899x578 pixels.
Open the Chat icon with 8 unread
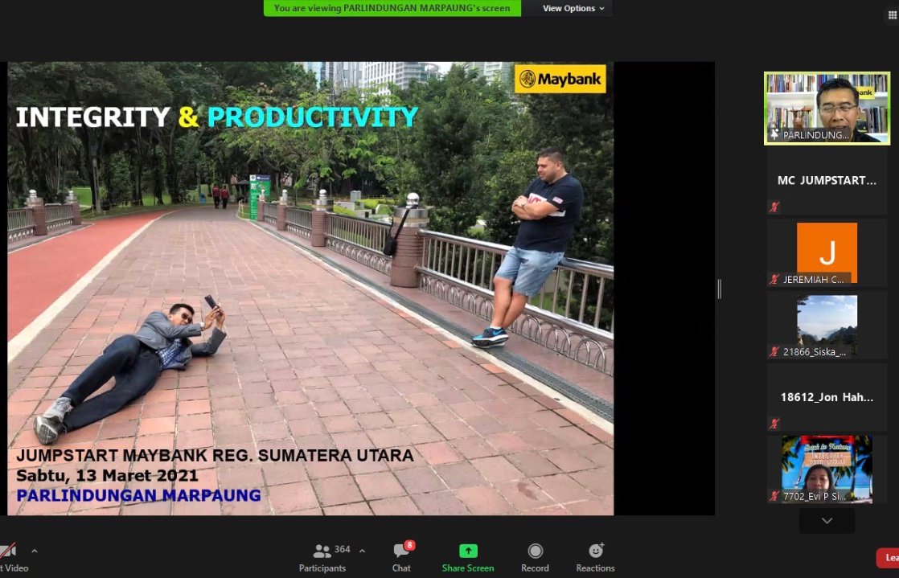point(401,551)
